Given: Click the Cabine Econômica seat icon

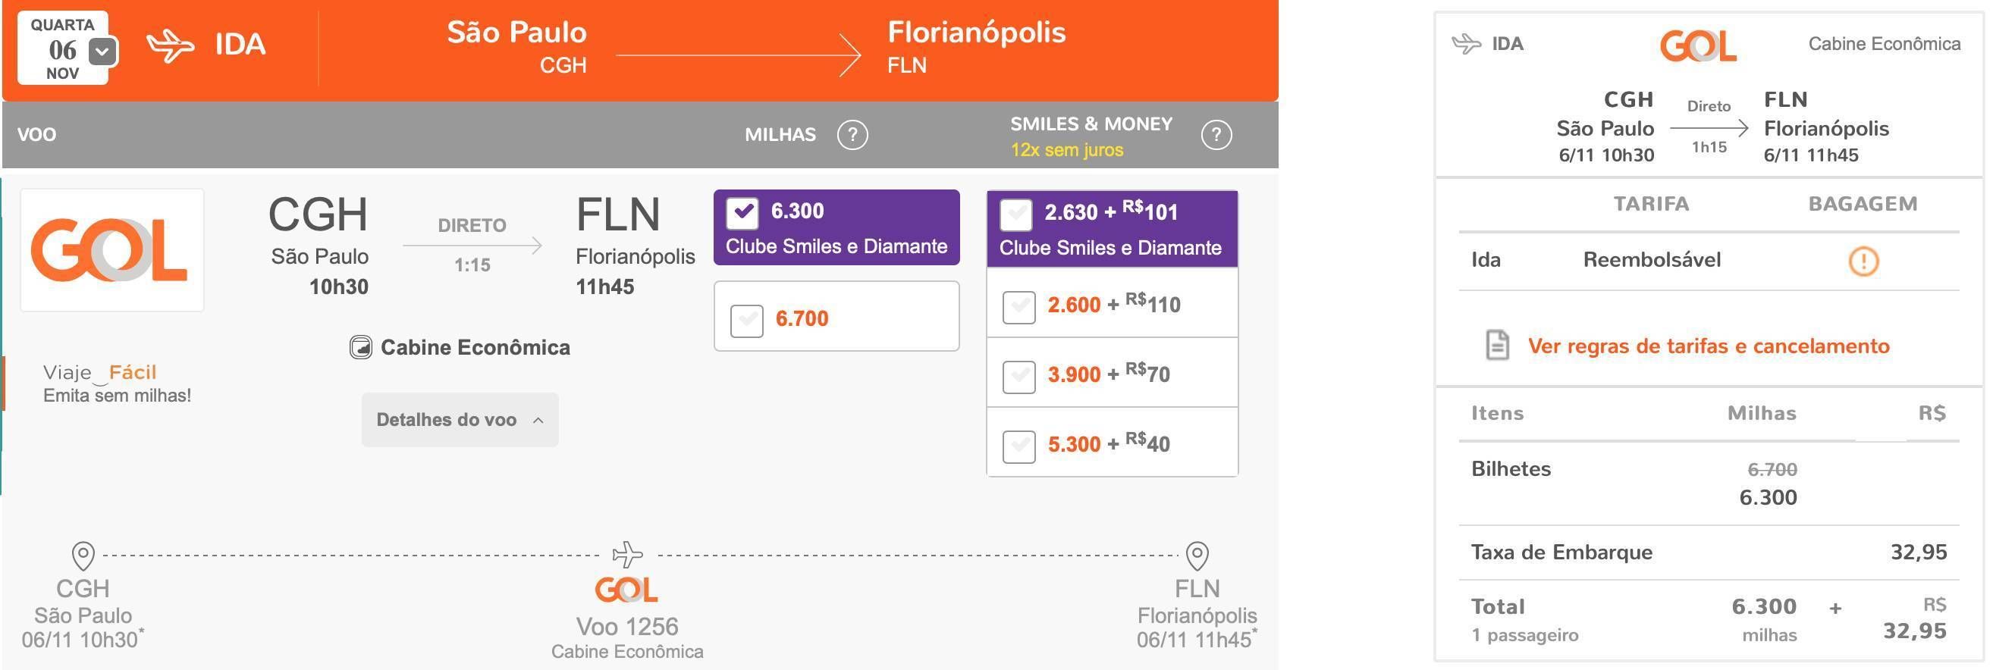Looking at the screenshot, I should pyautogui.click(x=360, y=348).
